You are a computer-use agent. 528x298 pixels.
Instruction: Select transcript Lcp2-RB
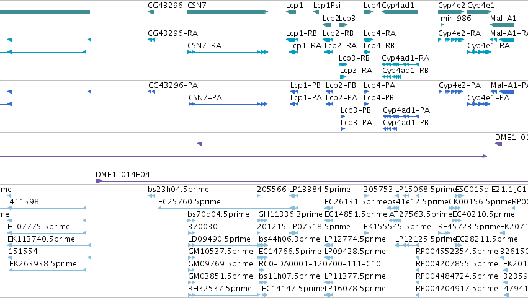tap(338, 33)
